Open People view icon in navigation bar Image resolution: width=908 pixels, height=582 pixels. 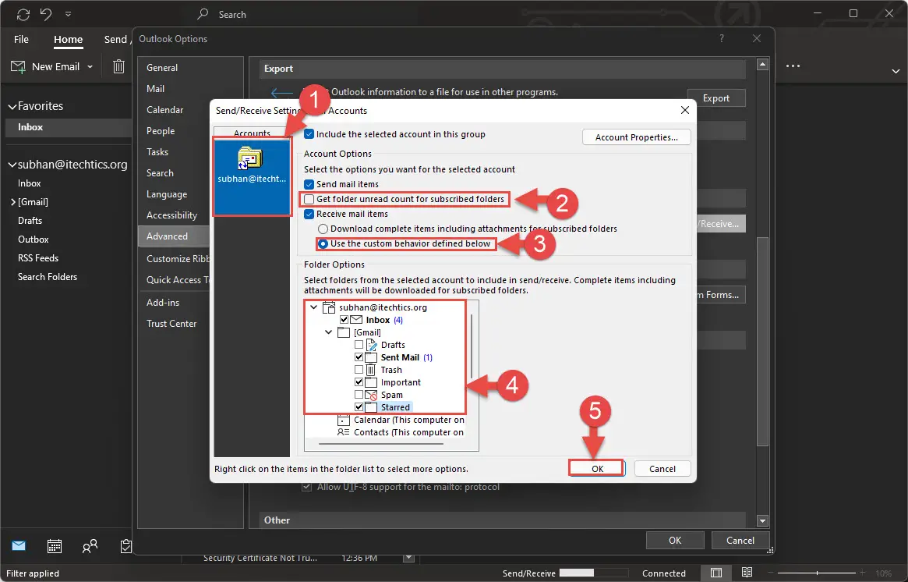pyautogui.click(x=90, y=545)
